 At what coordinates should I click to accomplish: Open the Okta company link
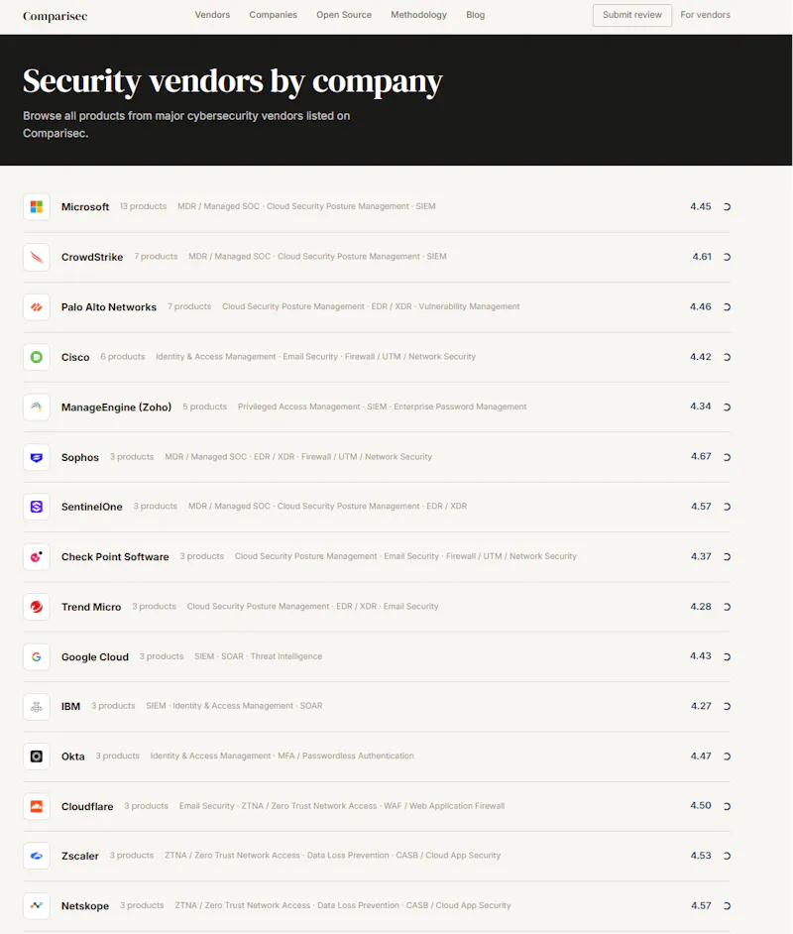[x=73, y=756]
